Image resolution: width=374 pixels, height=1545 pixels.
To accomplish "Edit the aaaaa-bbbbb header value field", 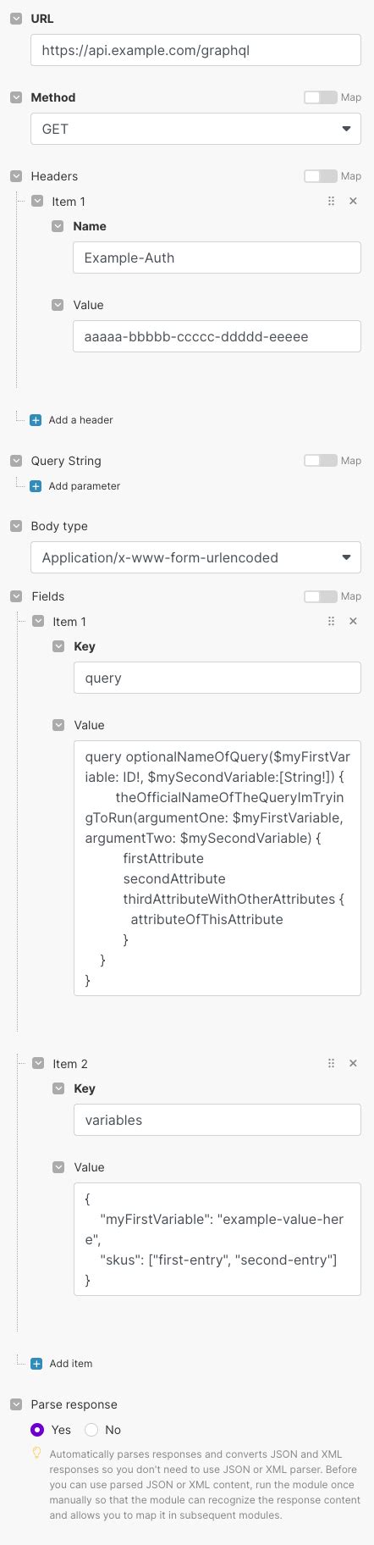I will tap(217, 336).
